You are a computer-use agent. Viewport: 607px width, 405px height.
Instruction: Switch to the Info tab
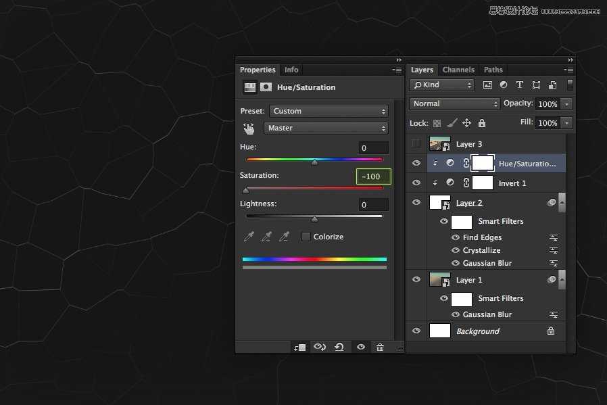point(291,70)
